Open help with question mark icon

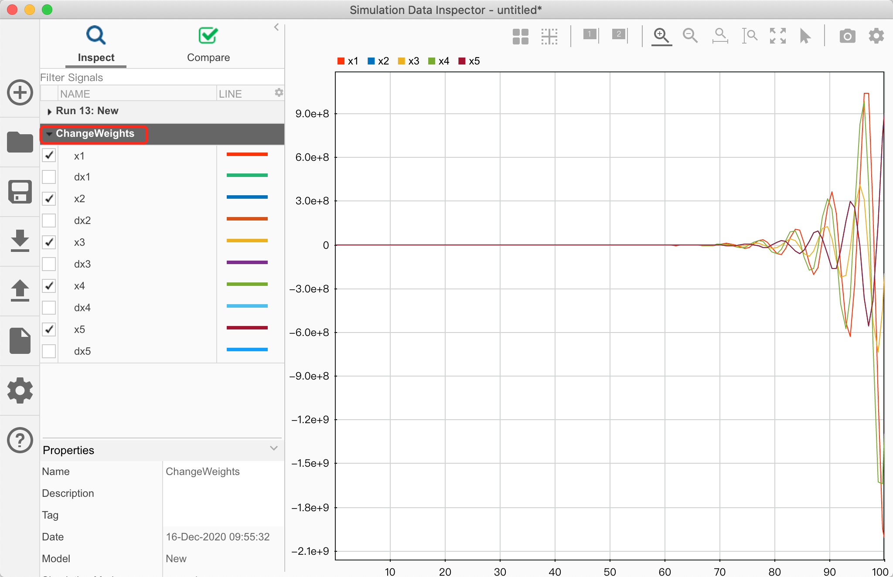point(20,440)
